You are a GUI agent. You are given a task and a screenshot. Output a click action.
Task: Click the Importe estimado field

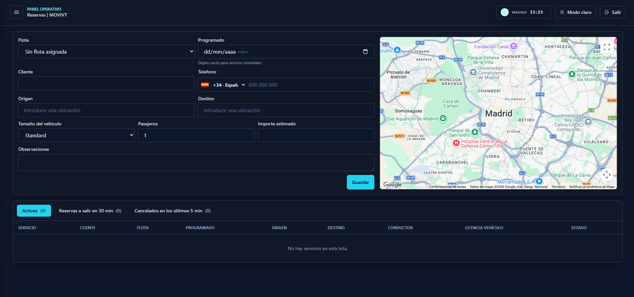316,135
